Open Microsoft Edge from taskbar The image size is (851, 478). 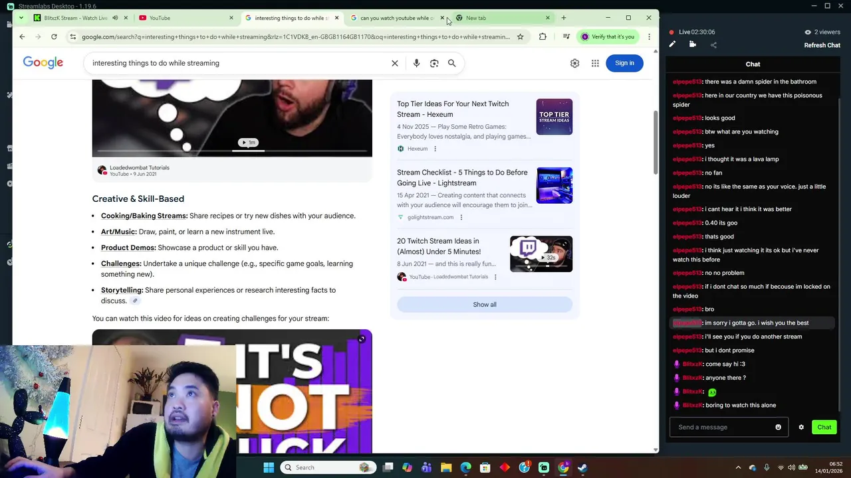[x=465, y=467]
